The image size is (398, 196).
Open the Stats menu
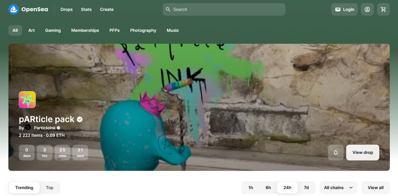point(86,9)
